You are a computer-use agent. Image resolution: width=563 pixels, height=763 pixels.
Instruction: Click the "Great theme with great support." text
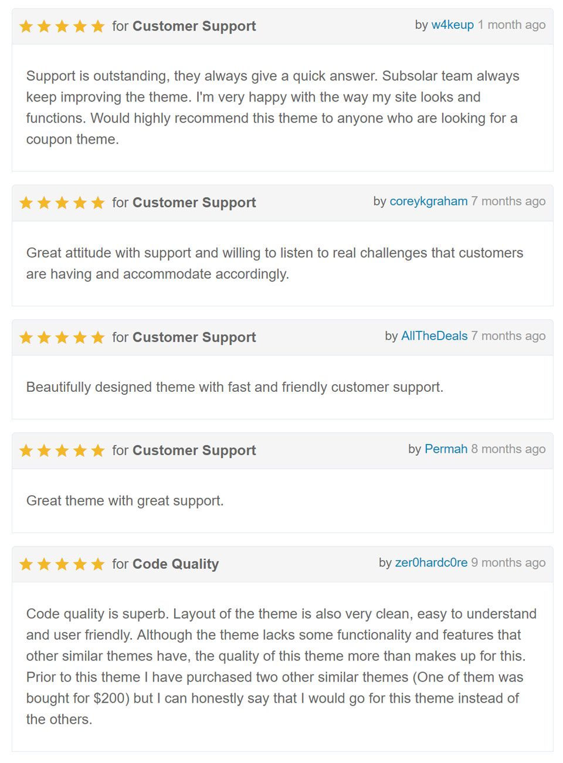tap(125, 501)
